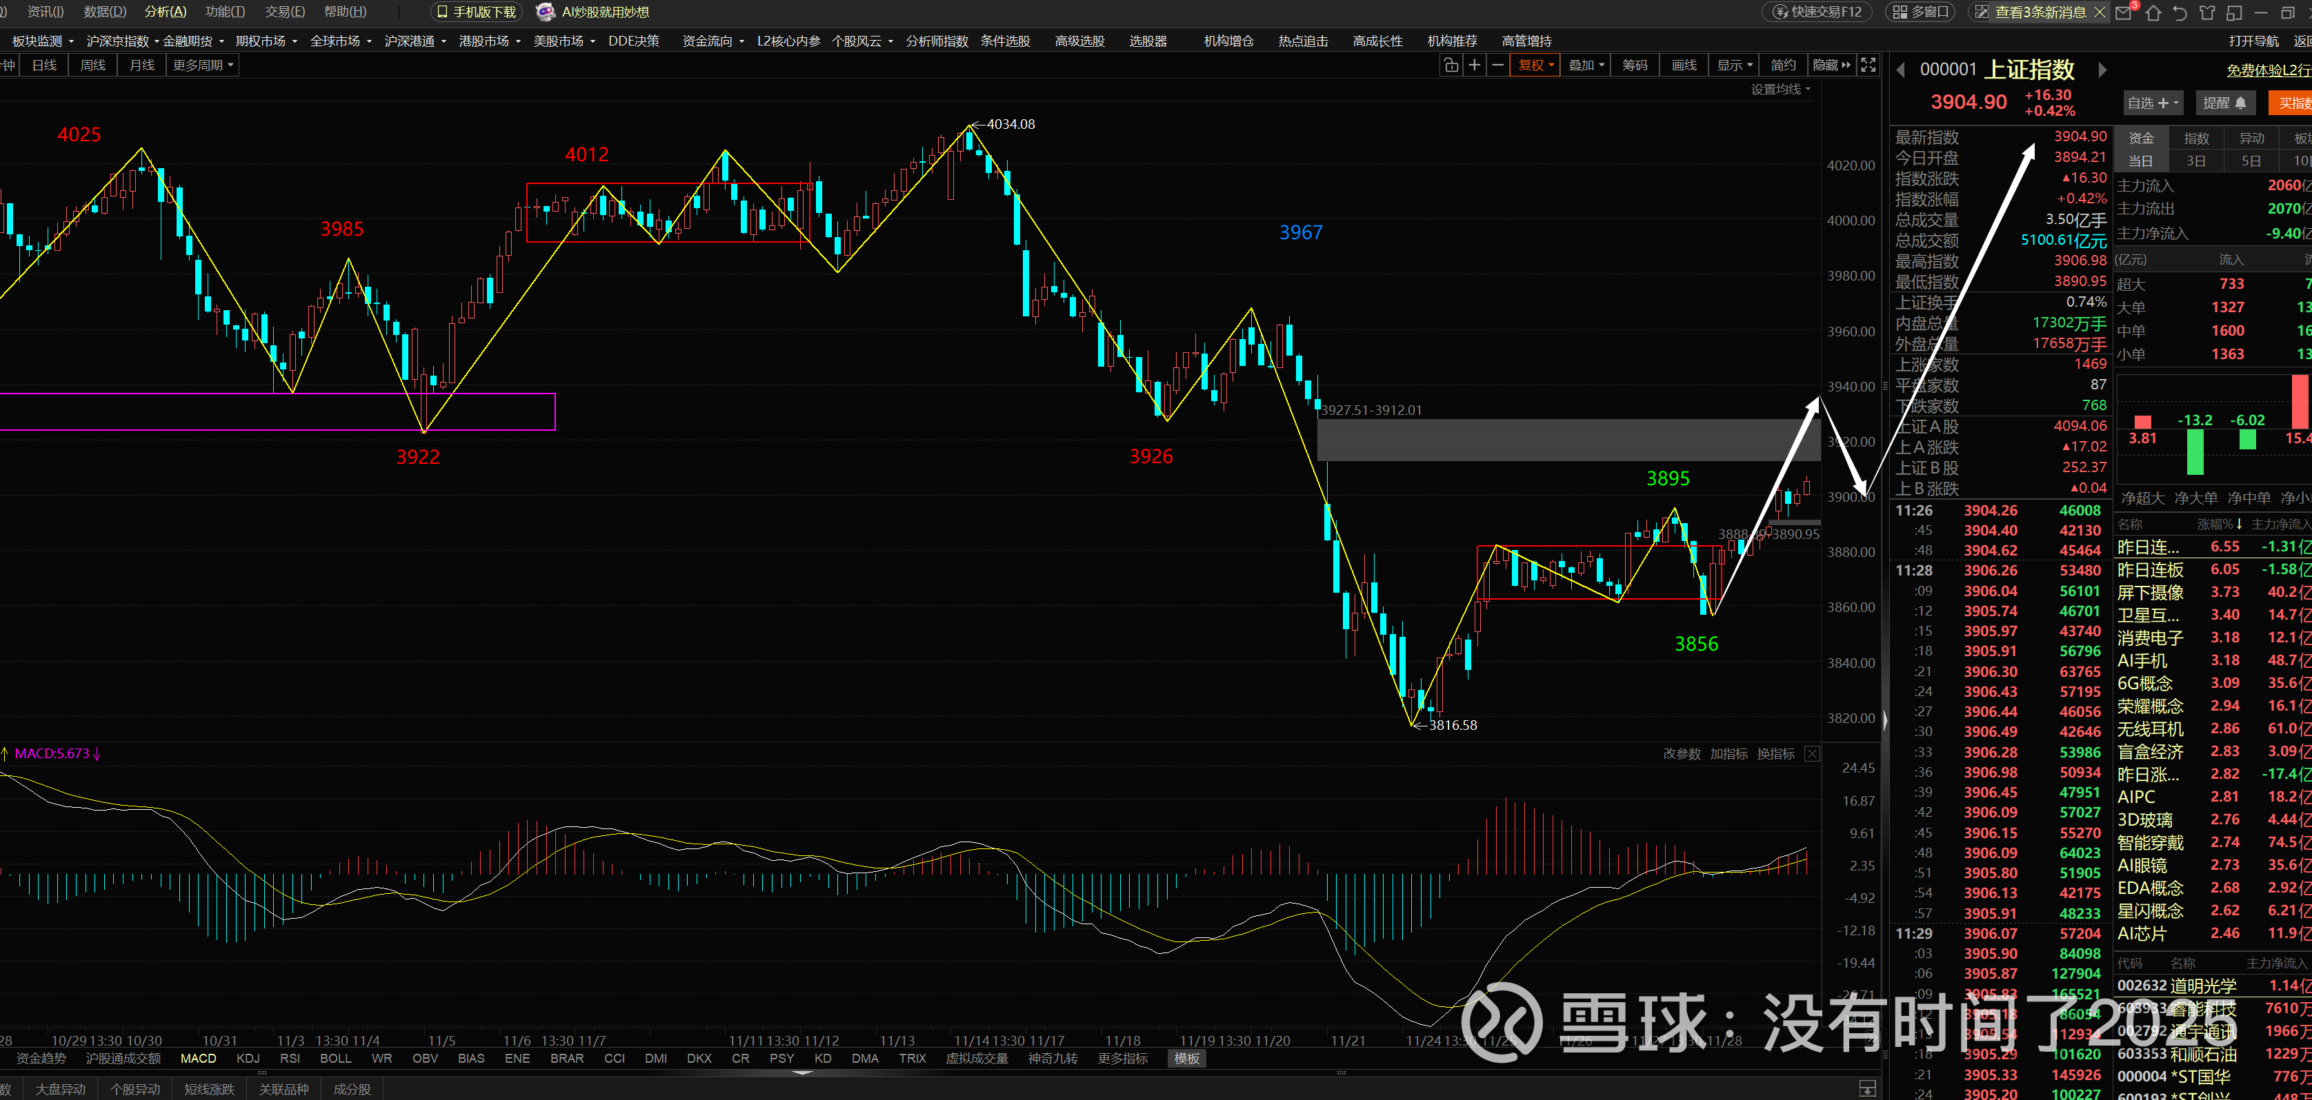Open the 设置均线 dropdown

tap(1781, 89)
